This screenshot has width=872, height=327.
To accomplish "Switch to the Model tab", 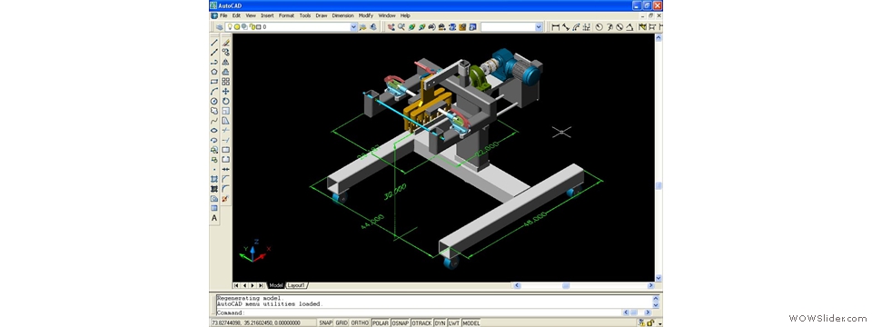I will (276, 285).
